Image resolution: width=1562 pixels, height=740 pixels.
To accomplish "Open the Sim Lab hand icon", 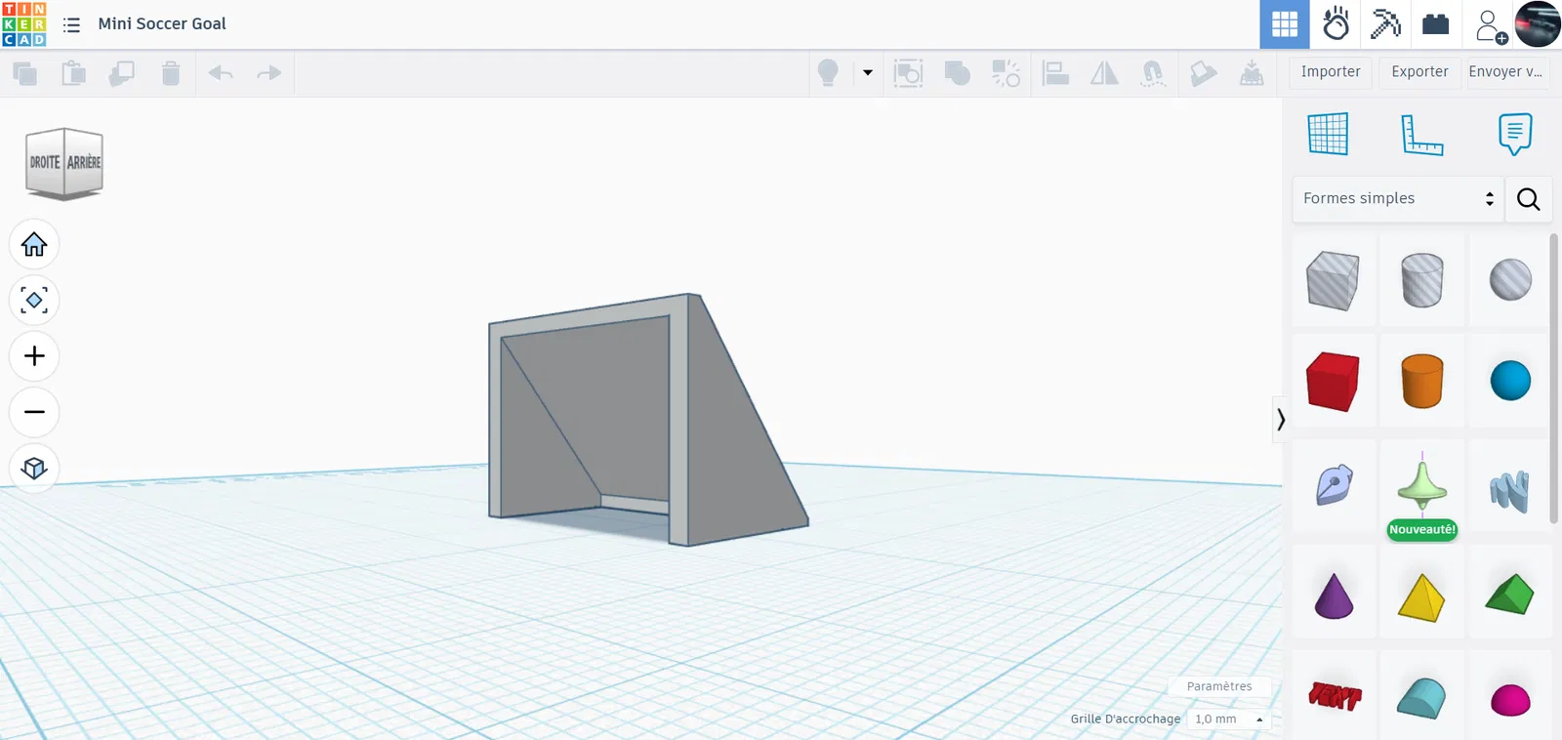I will coord(1336,24).
